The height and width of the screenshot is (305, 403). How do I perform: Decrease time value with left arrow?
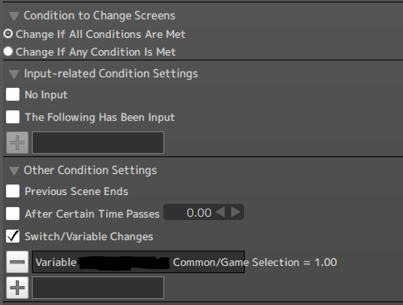point(220,212)
